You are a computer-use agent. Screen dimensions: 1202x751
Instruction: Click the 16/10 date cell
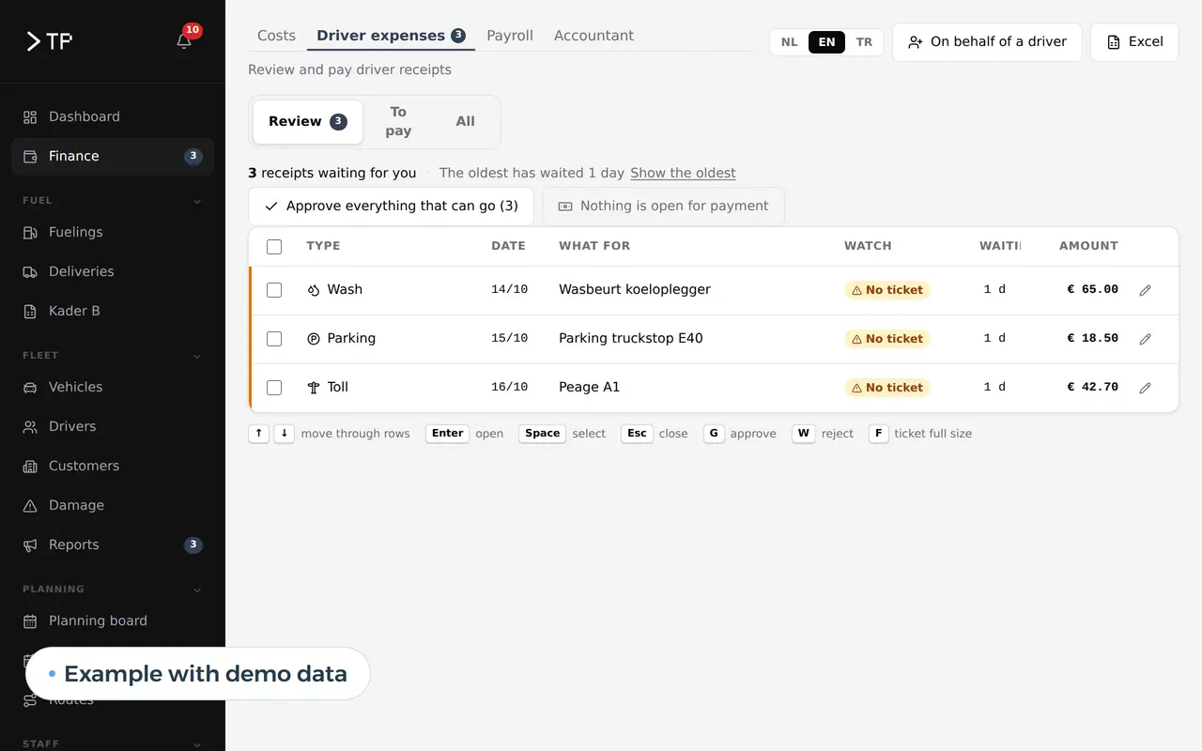pos(510,388)
